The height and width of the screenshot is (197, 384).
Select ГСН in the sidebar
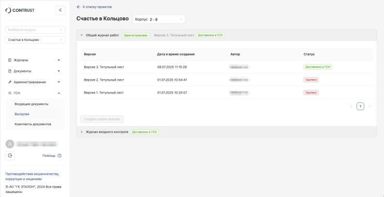coord(17,93)
